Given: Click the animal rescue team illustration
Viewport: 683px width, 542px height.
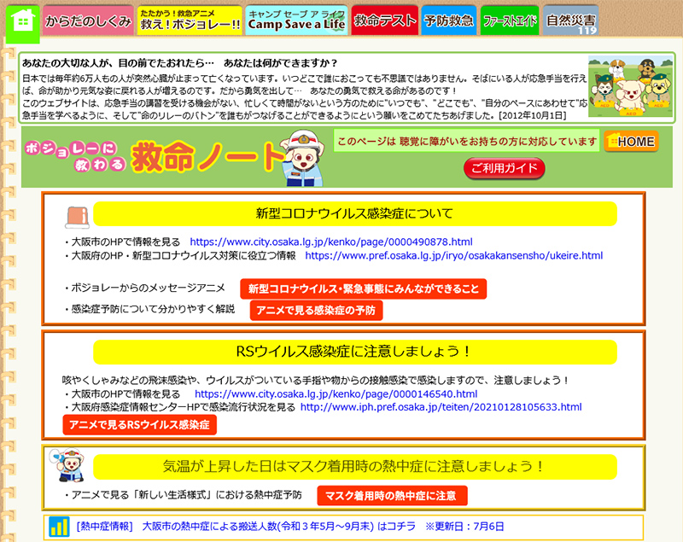Looking at the screenshot, I should (x=630, y=88).
